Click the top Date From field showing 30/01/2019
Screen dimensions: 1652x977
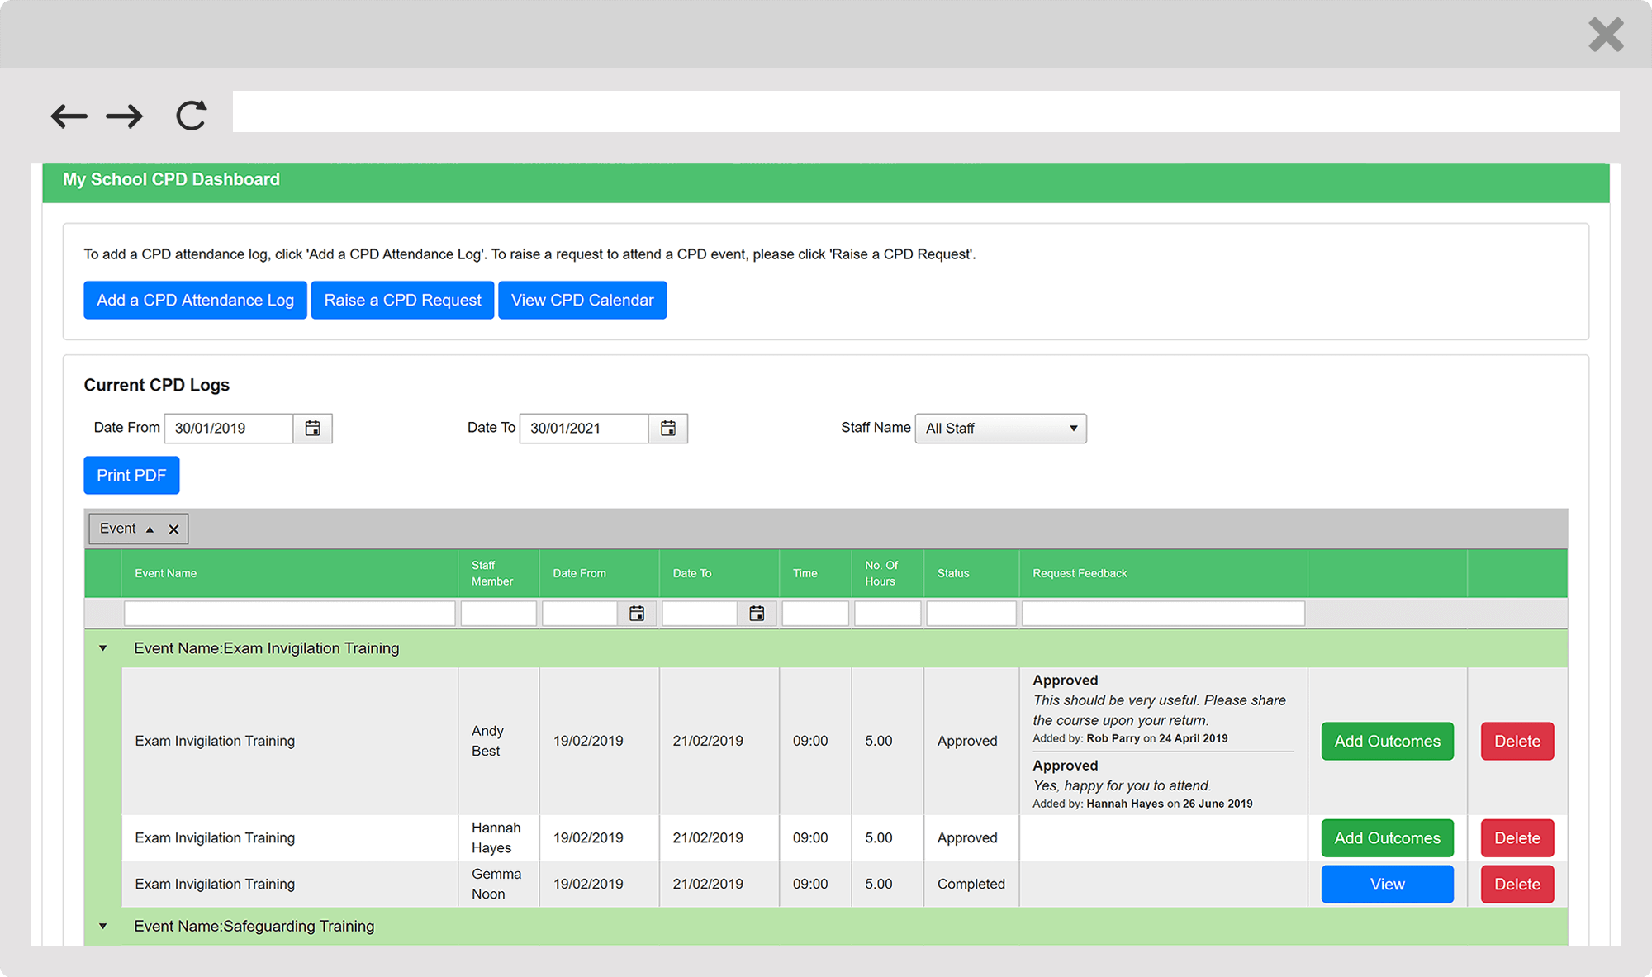(x=229, y=429)
